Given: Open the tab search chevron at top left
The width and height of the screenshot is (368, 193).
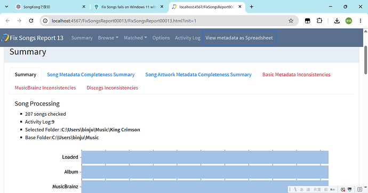Looking at the screenshot, I should click(6, 7).
